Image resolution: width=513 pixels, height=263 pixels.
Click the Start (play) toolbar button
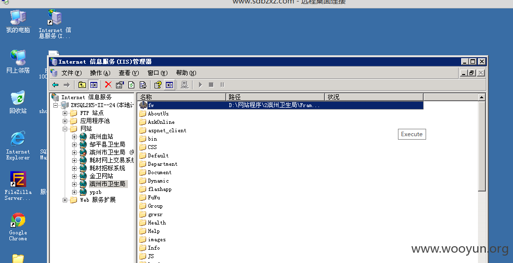(x=200, y=85)
